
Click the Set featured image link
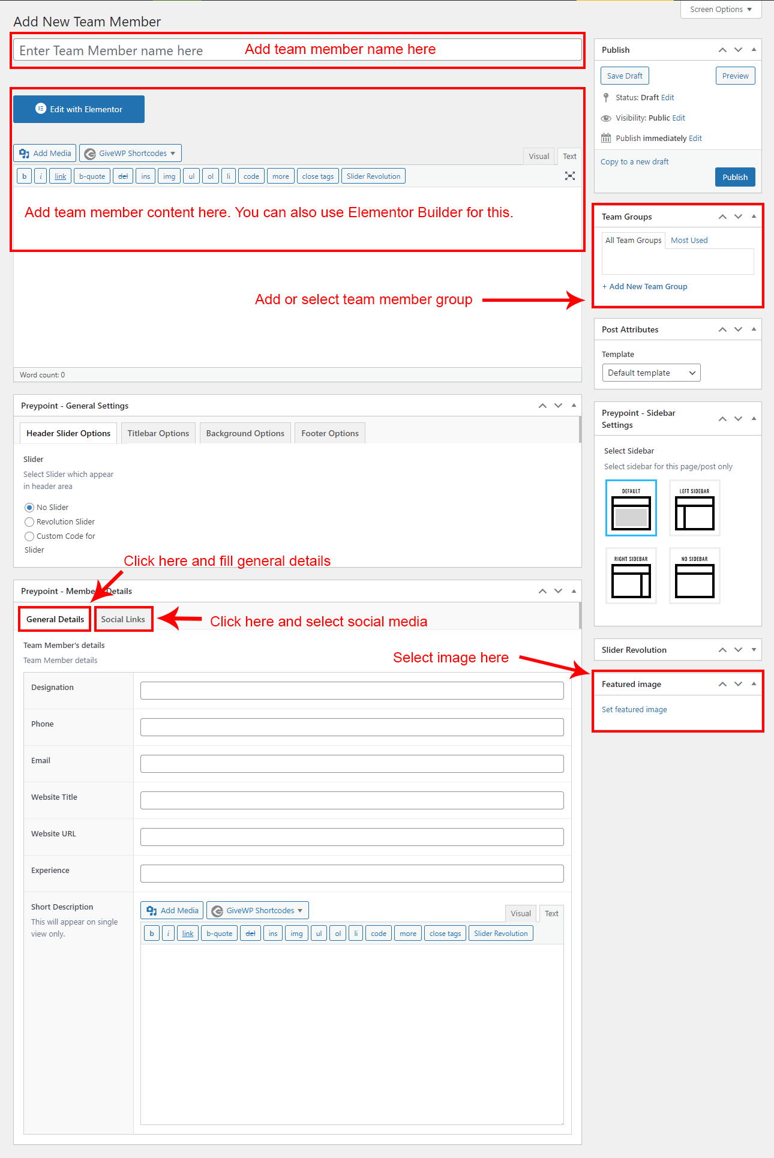(634, 709)
